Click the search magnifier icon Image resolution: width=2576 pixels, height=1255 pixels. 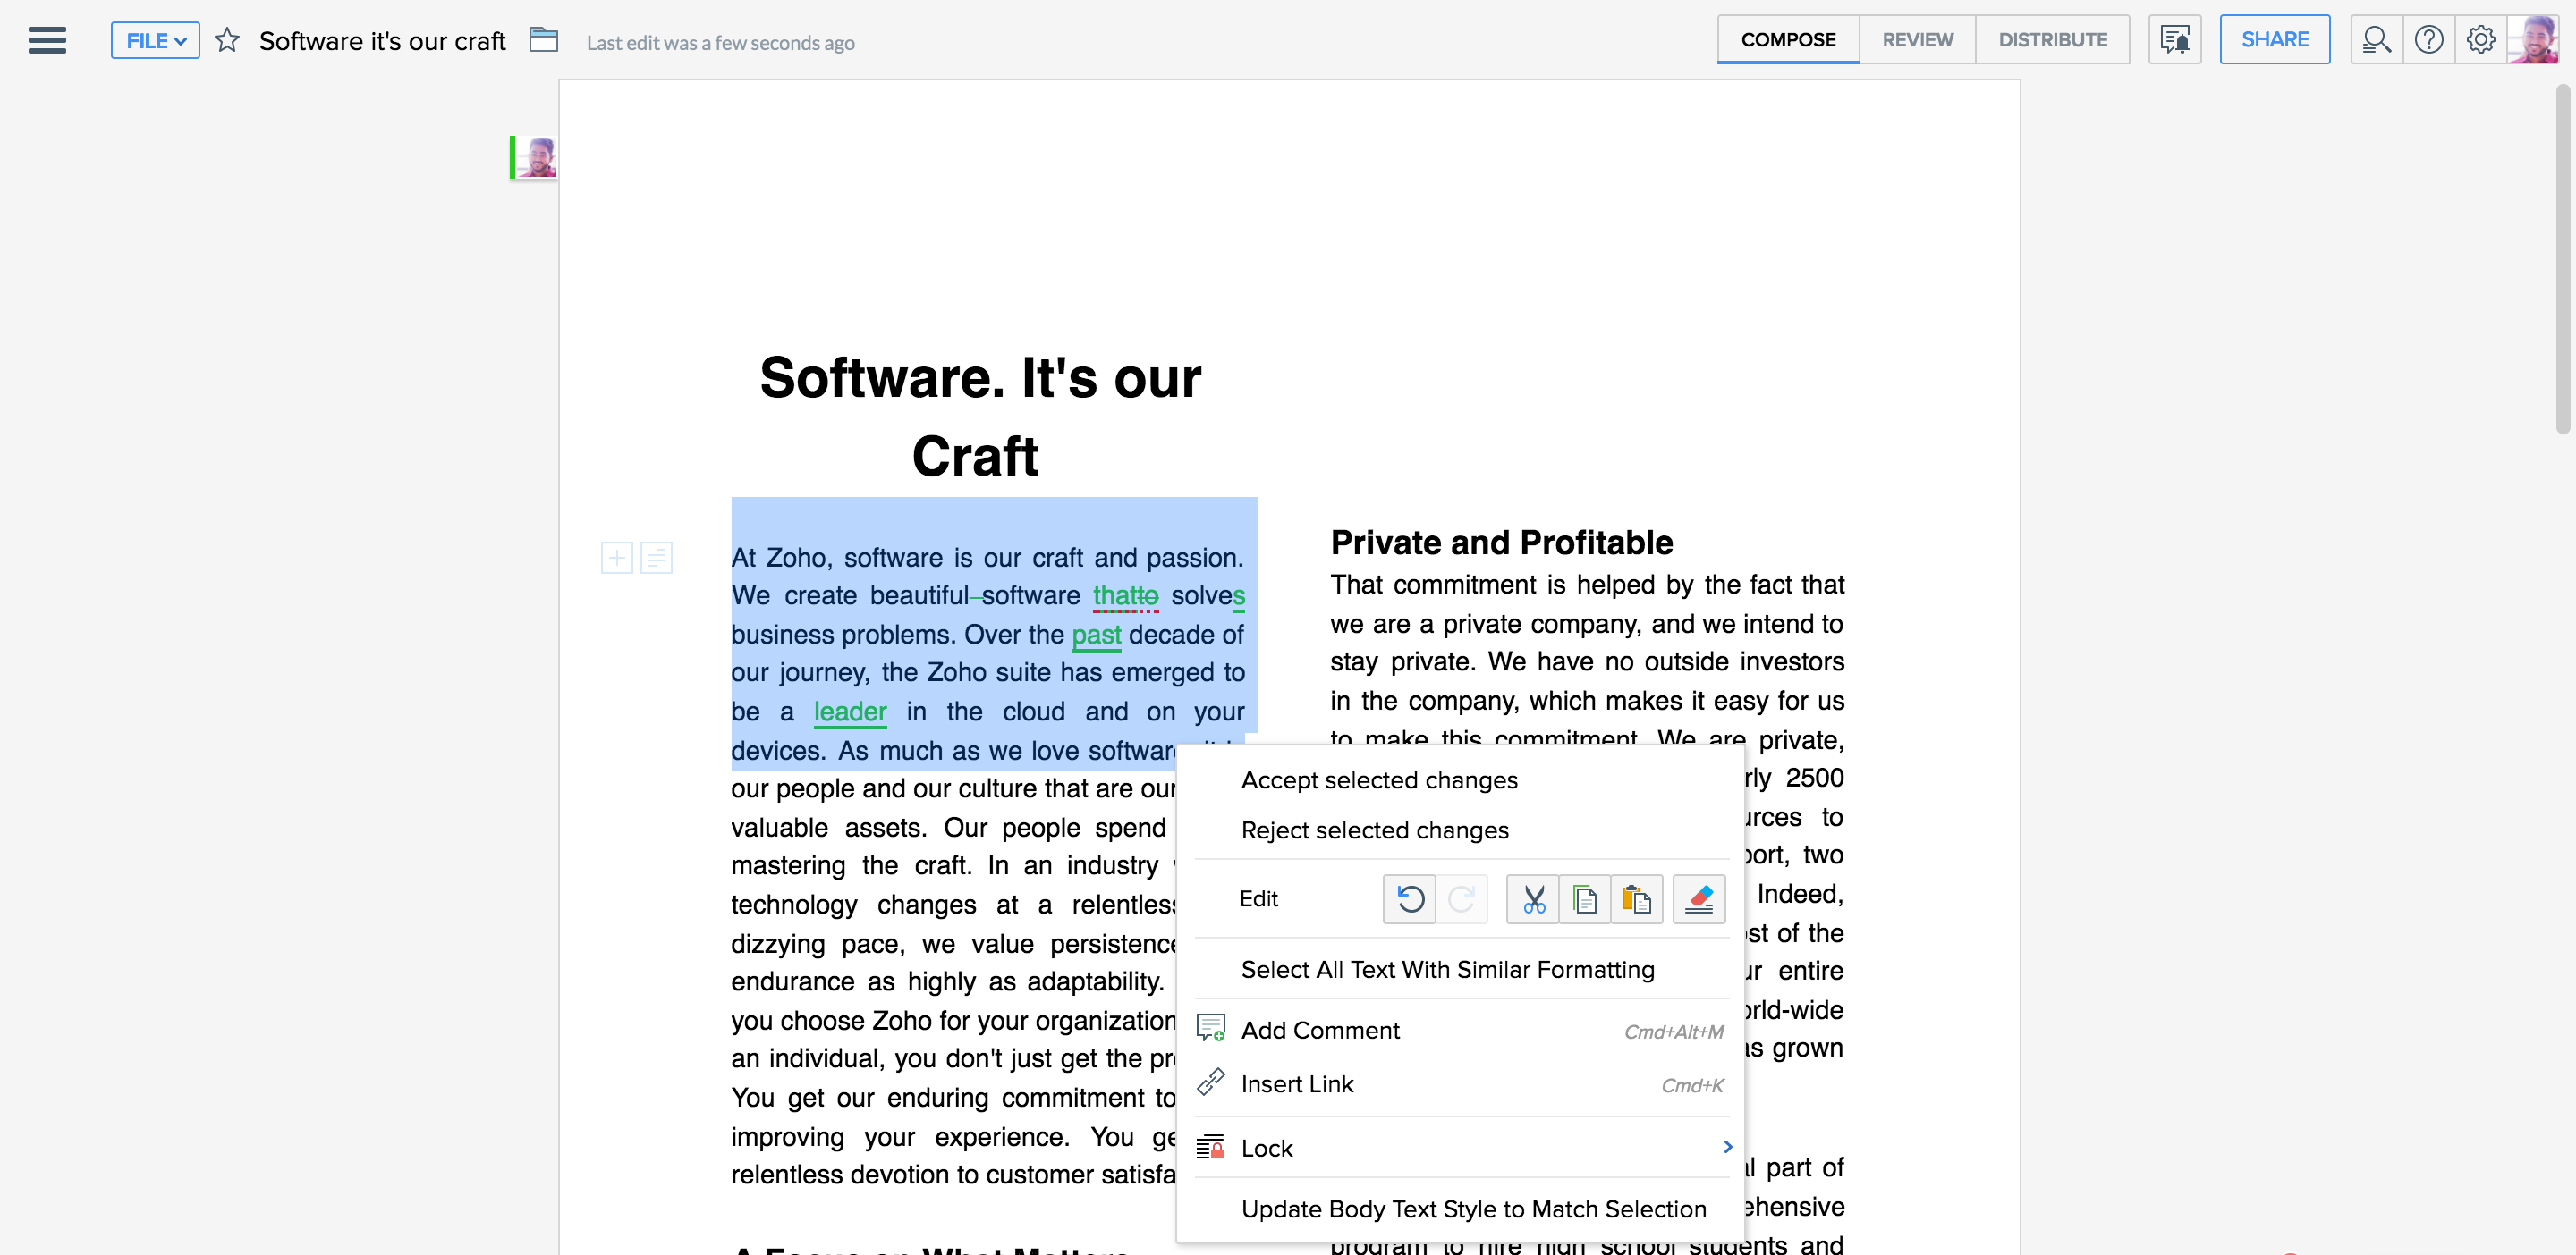tap(2376, 40)
